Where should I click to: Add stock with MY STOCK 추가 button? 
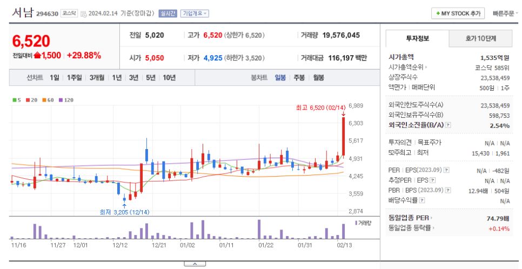coord(457,13)
